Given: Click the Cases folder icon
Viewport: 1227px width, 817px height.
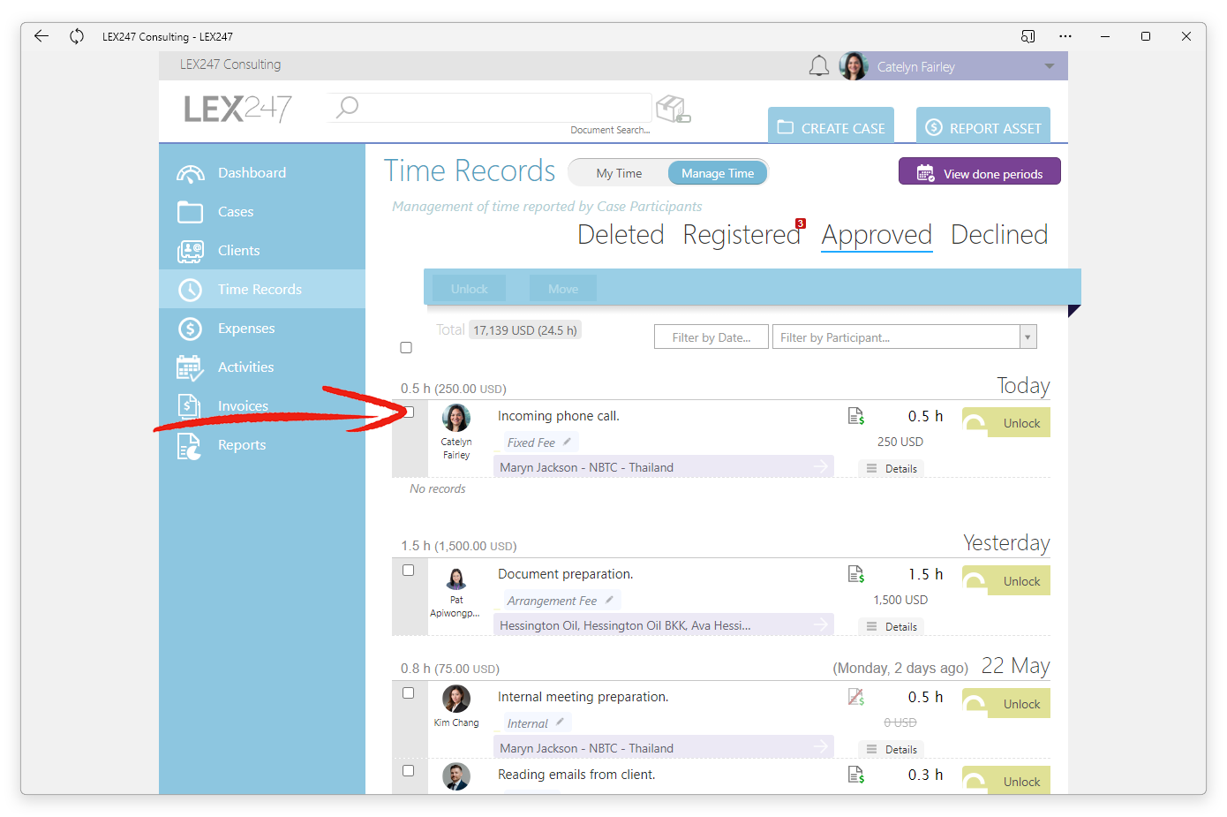Looking at the screenshot, I should 190,212.
